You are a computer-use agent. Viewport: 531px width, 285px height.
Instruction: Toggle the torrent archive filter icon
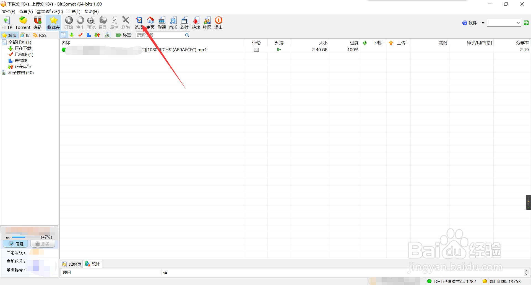tap(108, 35)
